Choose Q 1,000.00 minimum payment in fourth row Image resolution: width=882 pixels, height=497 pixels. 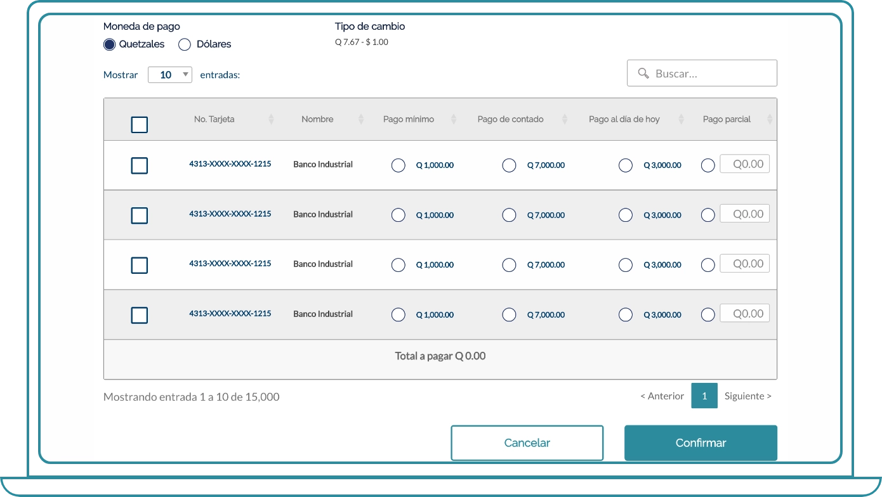click(x=398, y=314)
